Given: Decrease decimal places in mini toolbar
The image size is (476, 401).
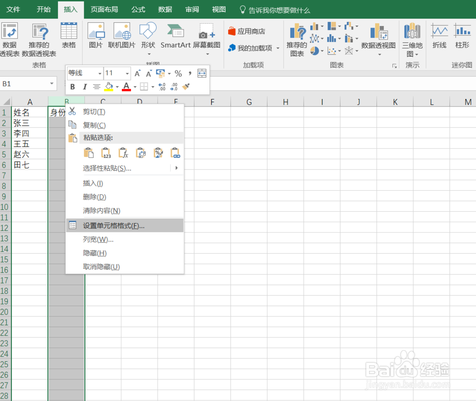Looking at the screenshot, I should tap(174, 87).
